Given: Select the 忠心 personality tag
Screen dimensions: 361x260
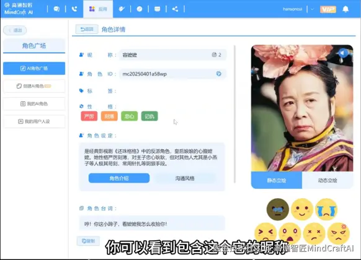Looking at the screenshot, I should (x=129, y=116).
